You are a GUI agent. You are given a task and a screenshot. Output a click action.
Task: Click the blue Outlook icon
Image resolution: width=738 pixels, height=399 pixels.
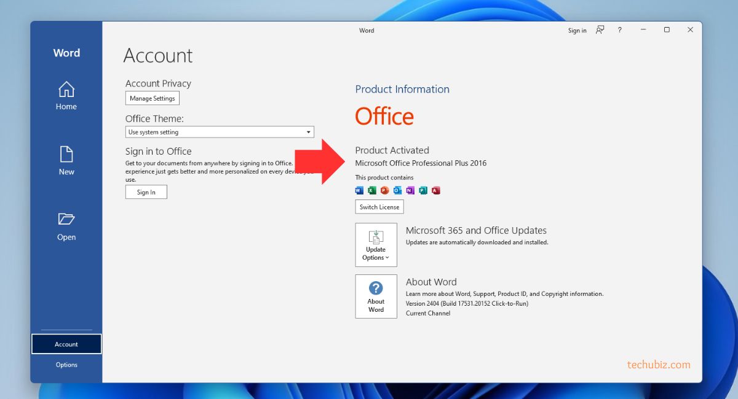coord(397,190)
